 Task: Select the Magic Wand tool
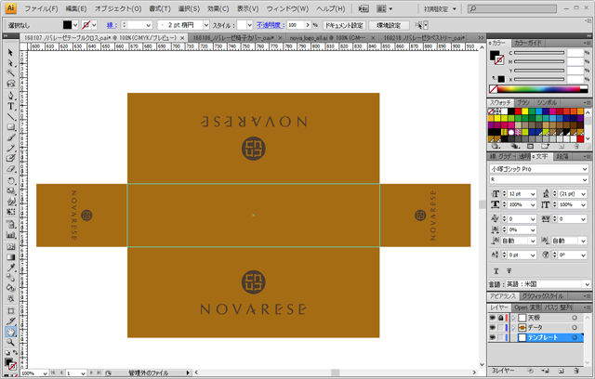pyautogui.click(x=10, y=73)
